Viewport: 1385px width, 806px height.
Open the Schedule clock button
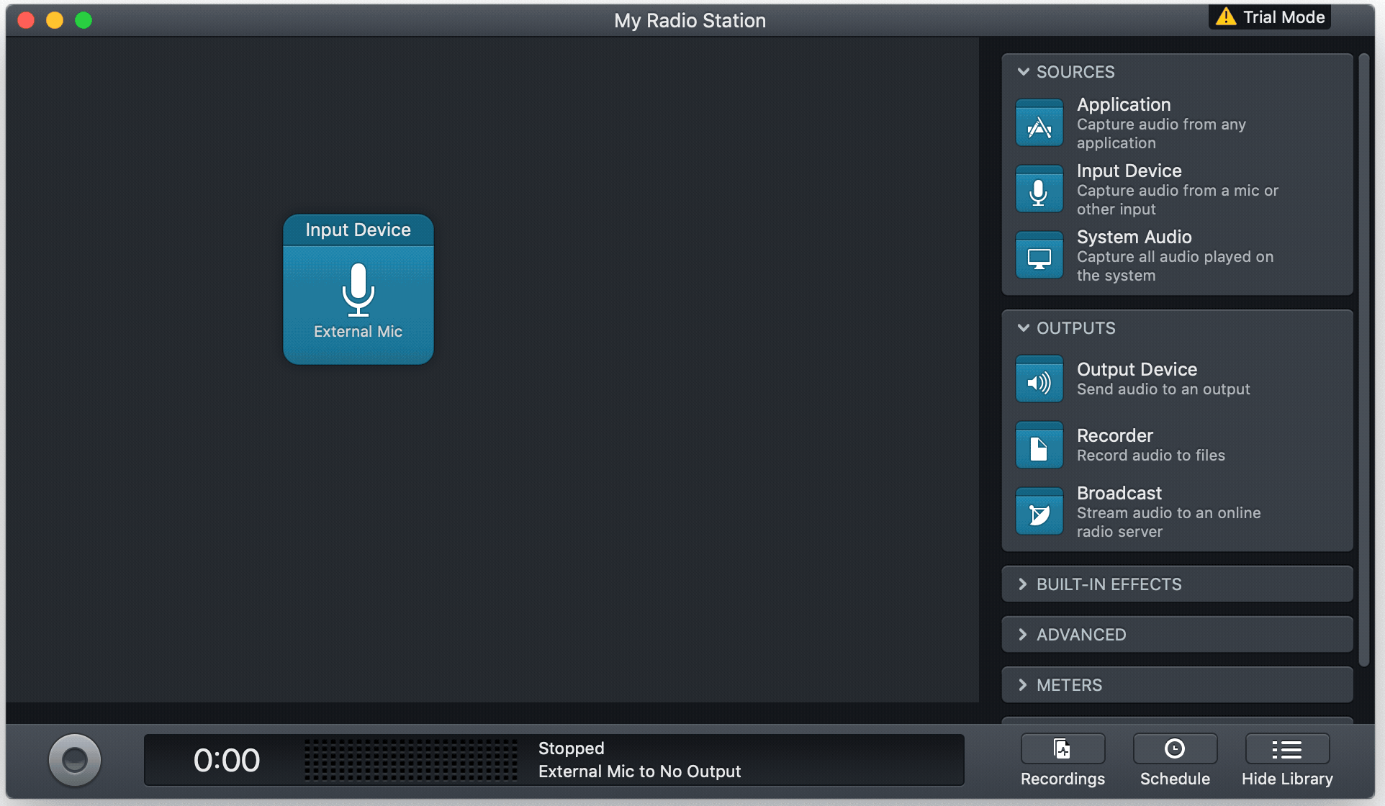[x=1175, y=750]
